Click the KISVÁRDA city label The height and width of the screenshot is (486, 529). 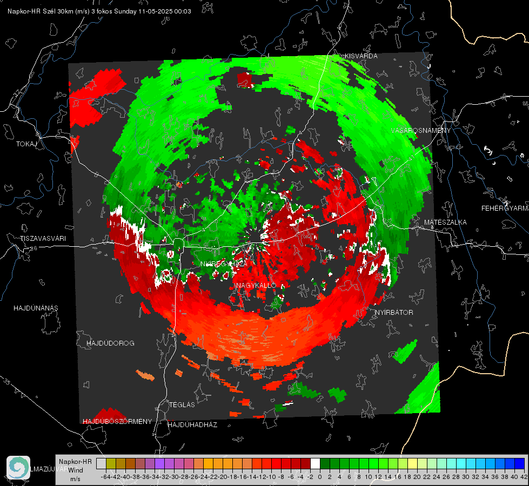[361, 56]
